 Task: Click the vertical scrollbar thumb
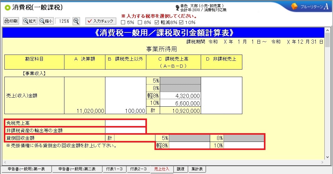tap(327, 40)
